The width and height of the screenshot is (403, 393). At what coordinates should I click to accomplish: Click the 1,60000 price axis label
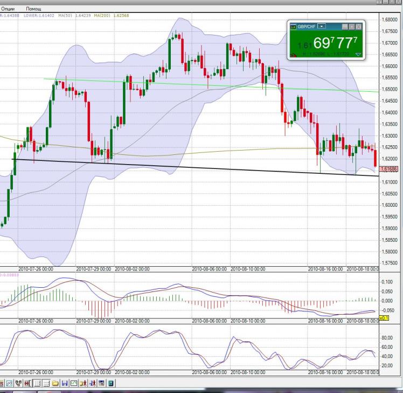point(390,205)
